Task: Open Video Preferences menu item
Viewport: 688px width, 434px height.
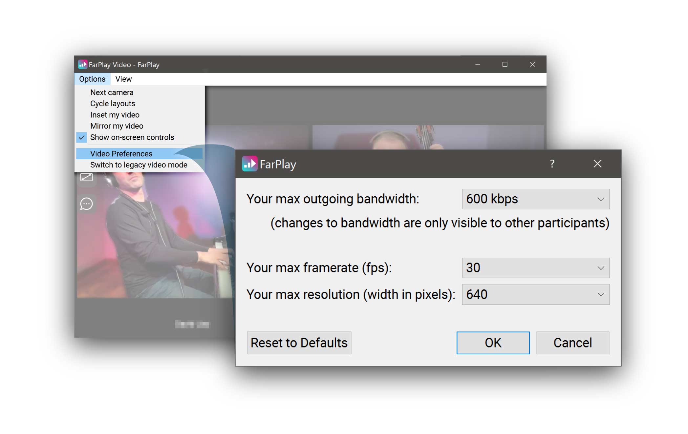Action: 139,154
